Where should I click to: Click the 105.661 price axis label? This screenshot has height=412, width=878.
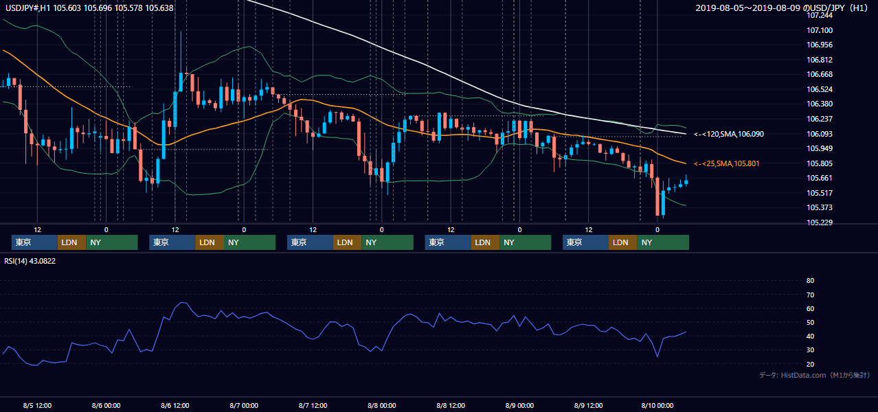[820, 178]
